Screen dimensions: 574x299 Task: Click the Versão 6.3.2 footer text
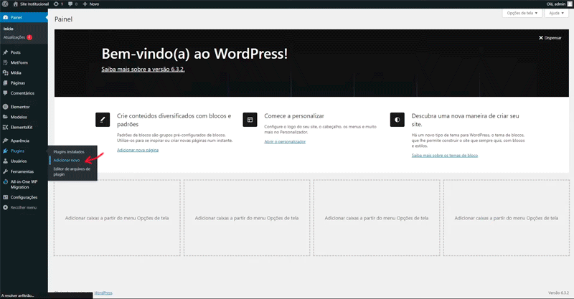click(558, 293)
